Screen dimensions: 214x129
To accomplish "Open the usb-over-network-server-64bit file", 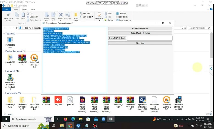I will (x=178, y=100).
